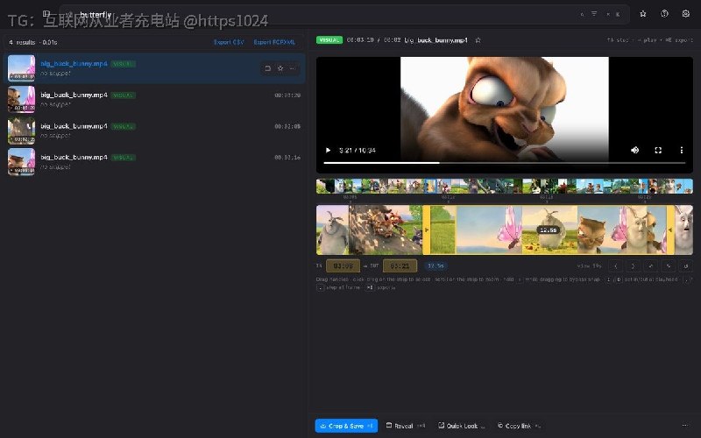The image size is (701, 438).
Task: Edit the OUT timecode field 03:21
Action: [400, 266]
